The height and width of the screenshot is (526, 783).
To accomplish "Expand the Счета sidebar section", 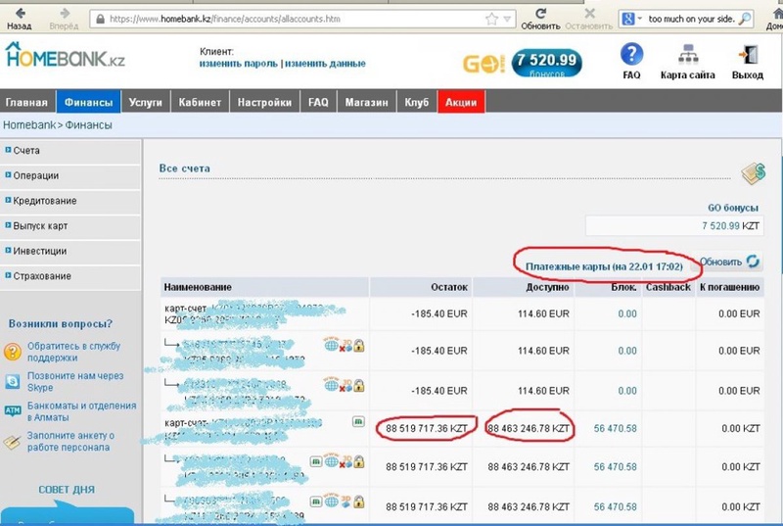I will tap(32, 150).
